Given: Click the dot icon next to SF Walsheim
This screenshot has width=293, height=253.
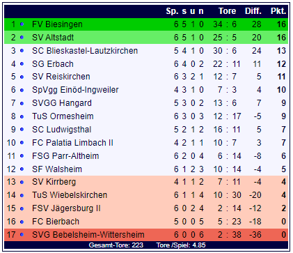Looking at the screenshot, I should click(22, 169).
